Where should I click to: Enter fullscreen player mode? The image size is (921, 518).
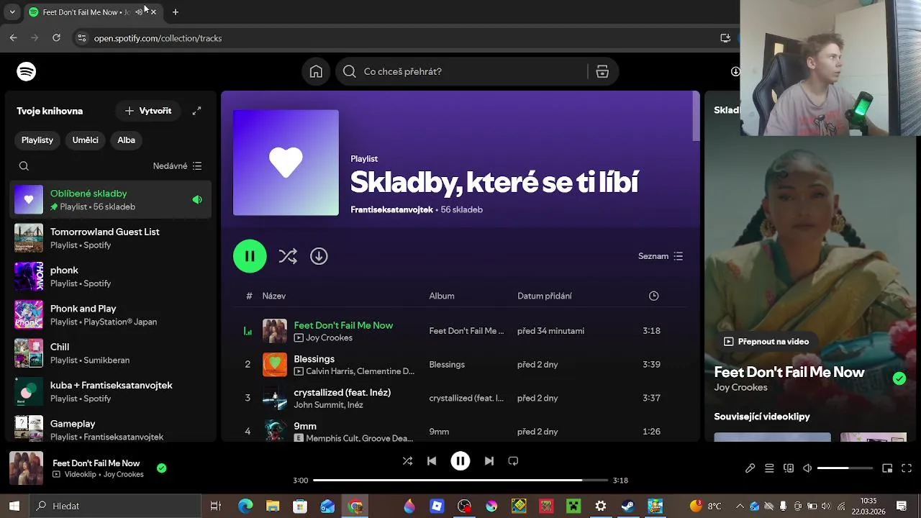(907, 468)
